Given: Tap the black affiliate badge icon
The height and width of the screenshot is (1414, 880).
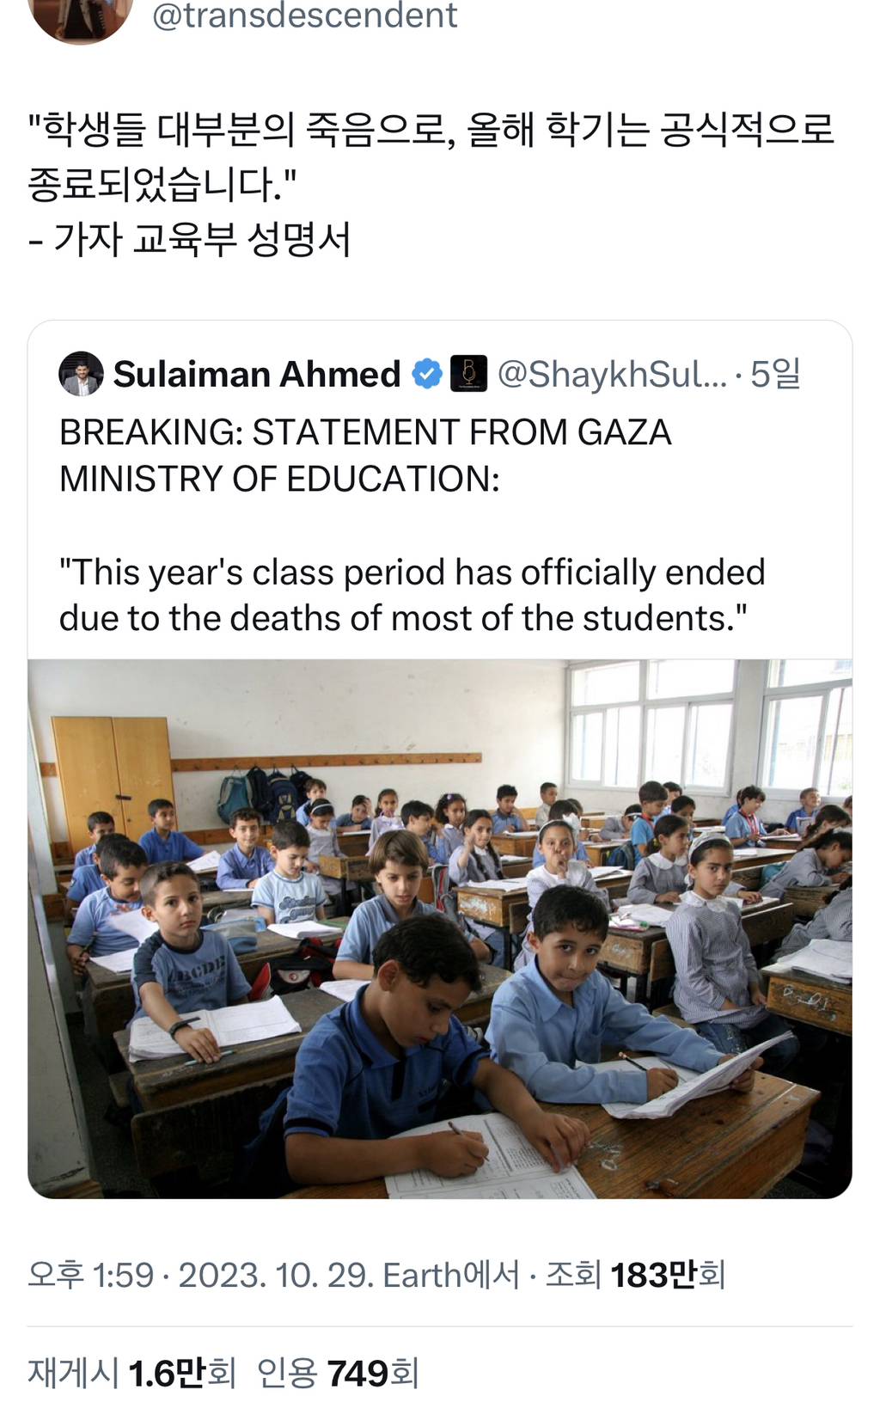Looking at the screenshot, I should coord(468,374).
